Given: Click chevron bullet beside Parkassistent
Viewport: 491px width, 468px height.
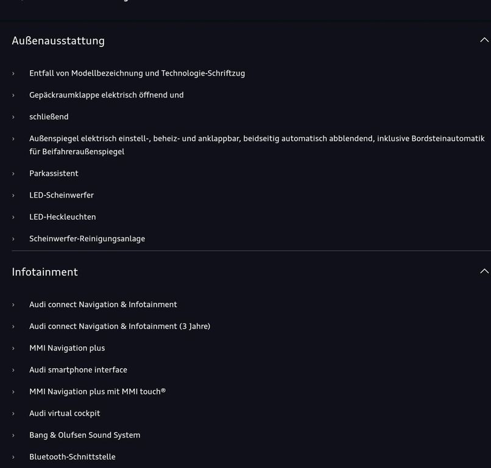Looking at the screenshot, I should click(13, 174).
